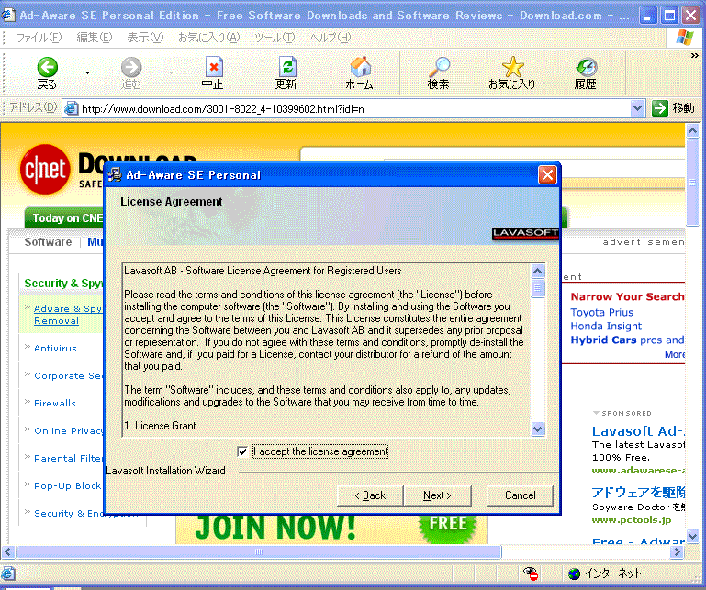
Task: Click the Lavasoft Ad-Aware sponsored link
Action: pos(638,431)
